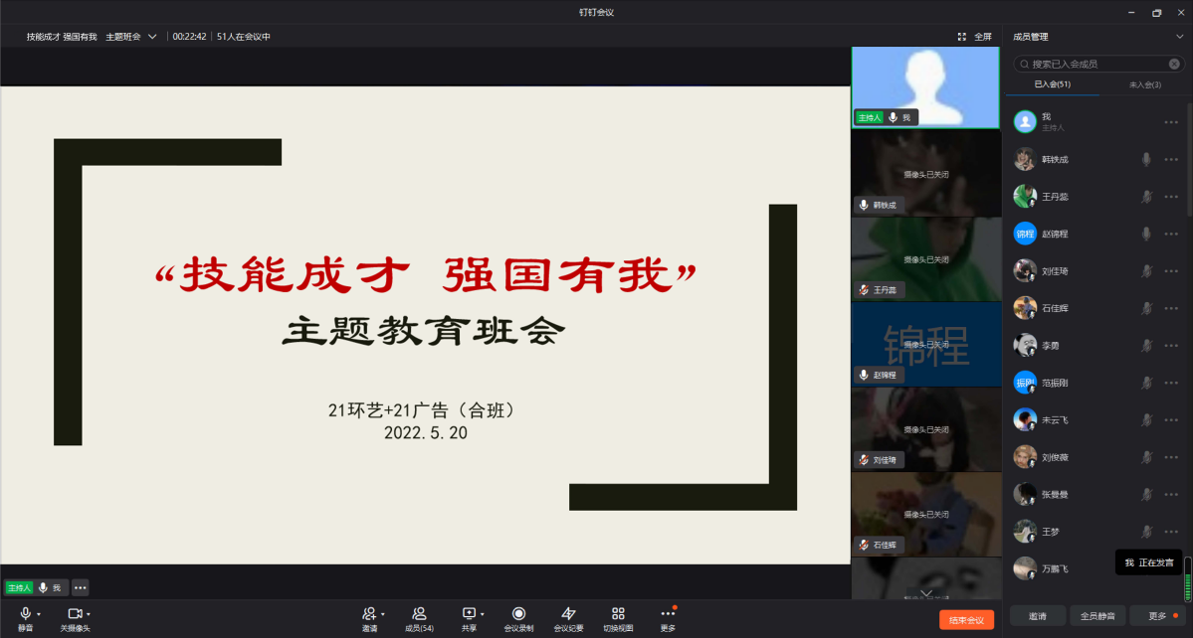Open more options for 我 (host) row
Screen dimensions: 1193x638
pyautogui.click(x=1171, y=122)
